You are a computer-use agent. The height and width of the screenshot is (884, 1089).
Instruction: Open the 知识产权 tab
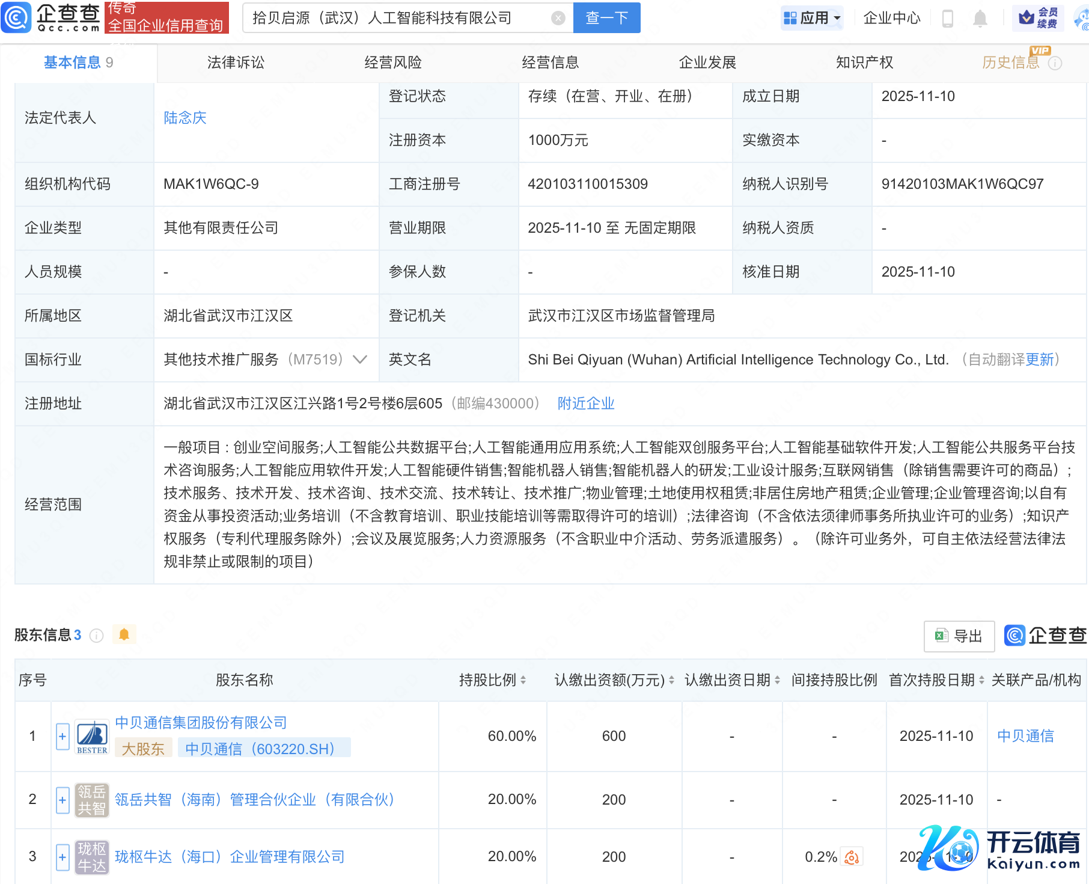pyautogui.click(x=864, y=63)
